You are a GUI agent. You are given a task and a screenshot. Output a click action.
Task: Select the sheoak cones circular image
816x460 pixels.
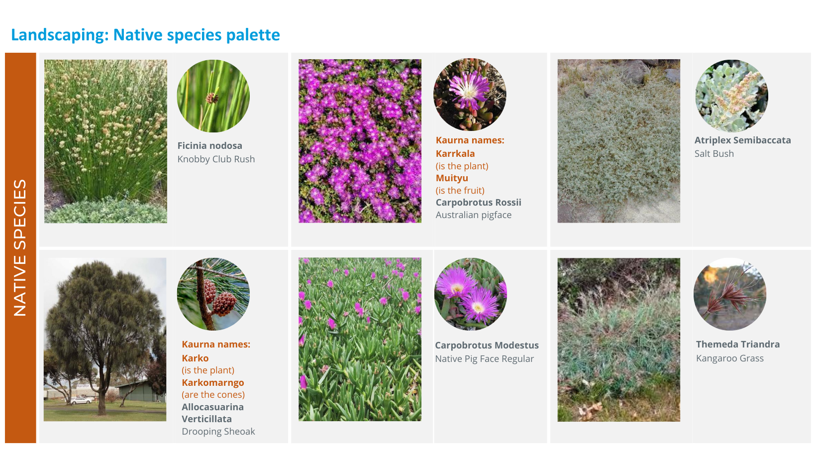(x=213, y=294)
